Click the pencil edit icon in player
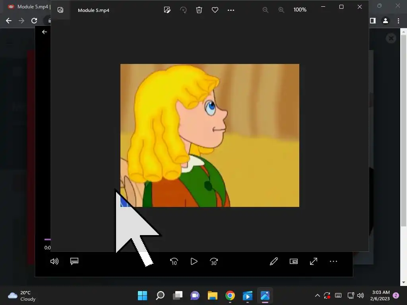This screenshot has width=407, height=305. coord(274,261)
